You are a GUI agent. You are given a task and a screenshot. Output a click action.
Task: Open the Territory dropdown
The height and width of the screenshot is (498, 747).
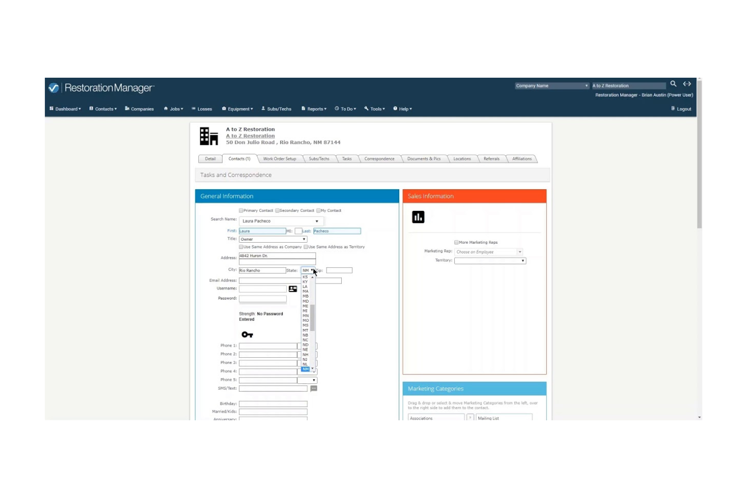(x=490, y=261)
